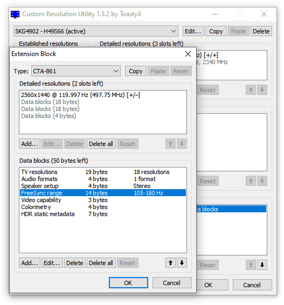The height and width of the screenshot is (305, 284).
Task: Select the HDR static metadata data block
Action: [x=103, y=214]
